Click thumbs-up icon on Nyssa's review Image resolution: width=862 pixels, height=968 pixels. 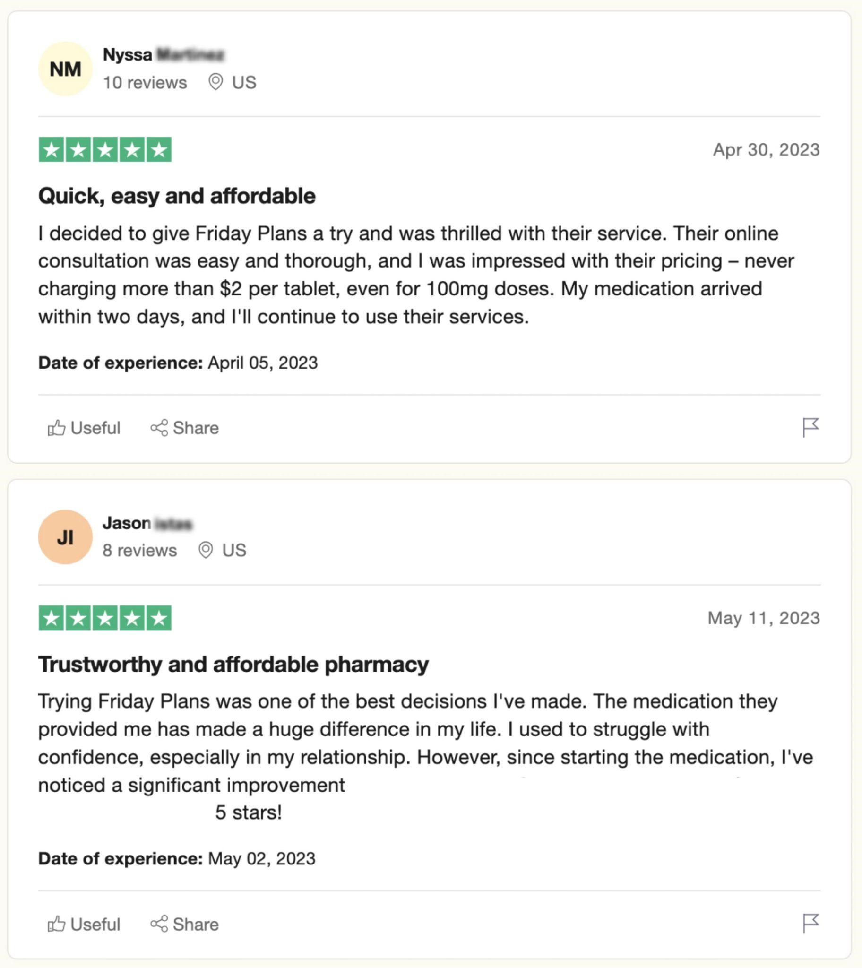coord(56,428)
